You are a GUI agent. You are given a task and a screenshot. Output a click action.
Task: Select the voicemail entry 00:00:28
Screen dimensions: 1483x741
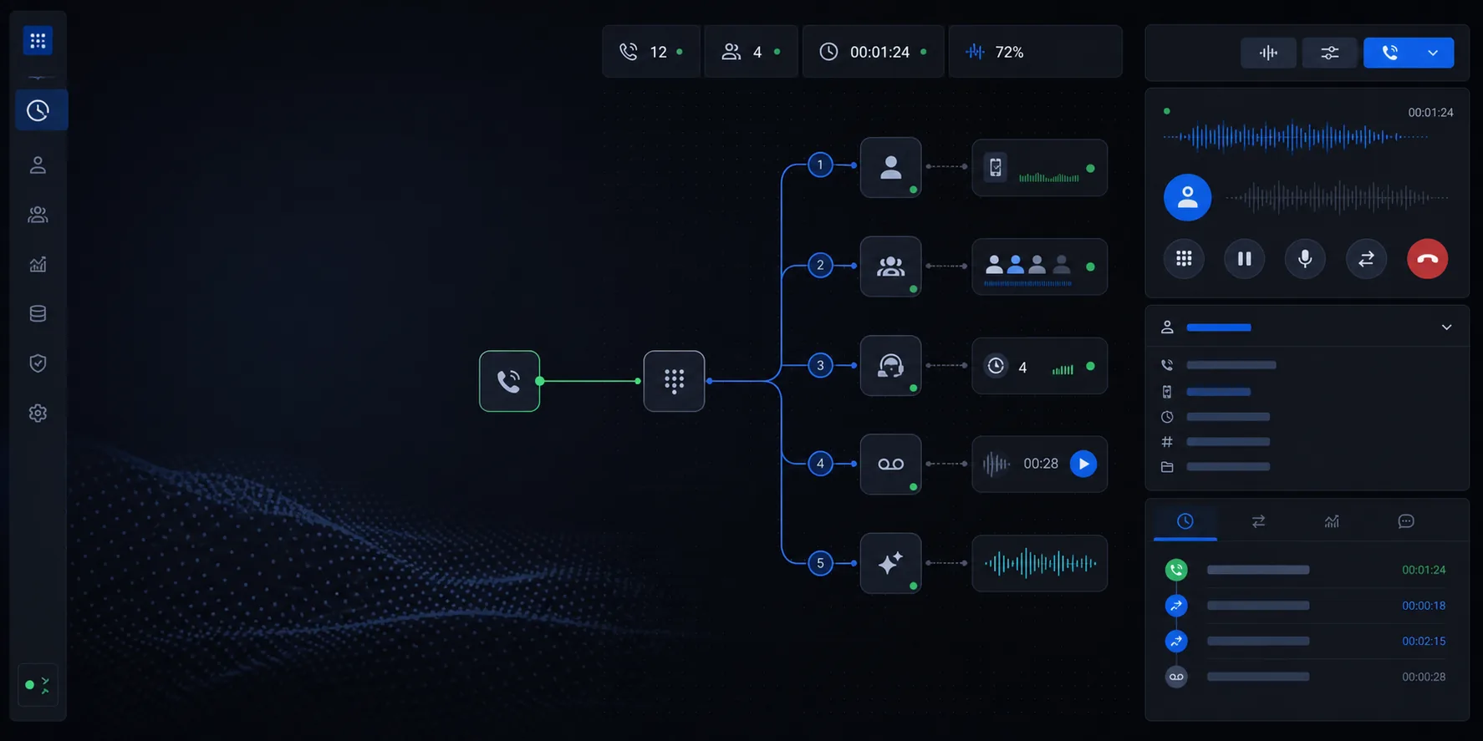tap(1307, 677)
